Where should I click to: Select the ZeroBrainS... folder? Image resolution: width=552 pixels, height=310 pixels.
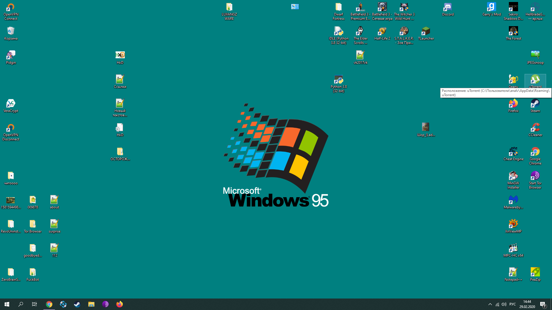tap(11, 274)
